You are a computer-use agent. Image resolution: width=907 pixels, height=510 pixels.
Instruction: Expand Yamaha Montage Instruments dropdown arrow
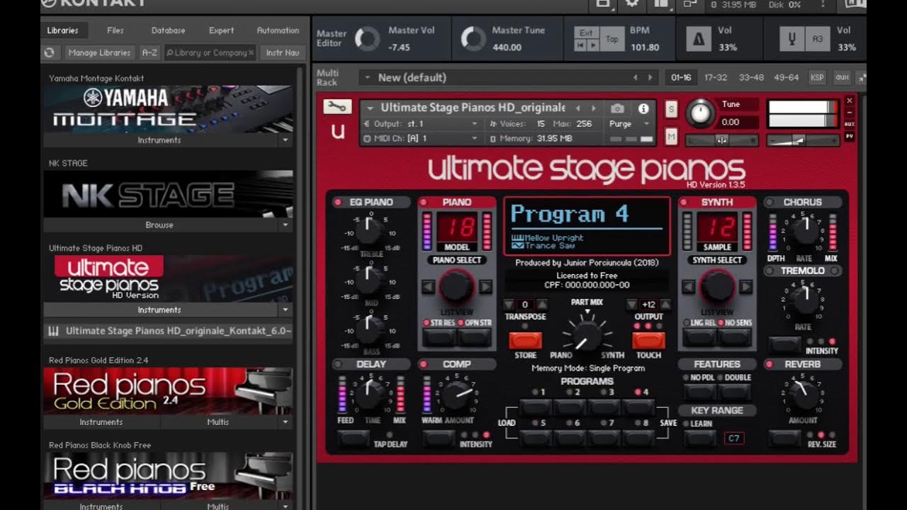coord(285,140)
